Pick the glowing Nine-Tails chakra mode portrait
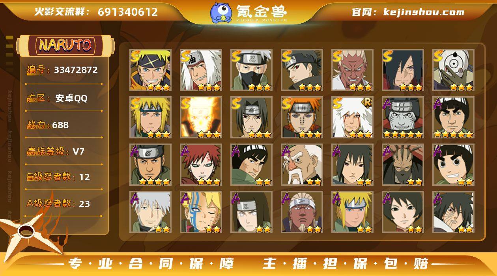Screen dimensions: 497x276 [201, 117]
